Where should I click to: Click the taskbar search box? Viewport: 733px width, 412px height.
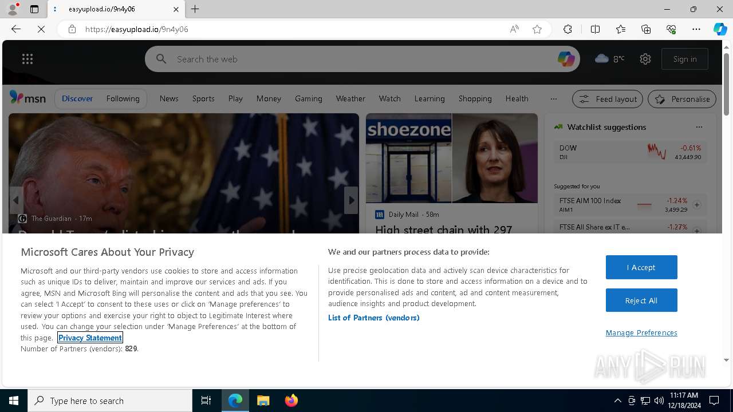click(x=110, y=401)
